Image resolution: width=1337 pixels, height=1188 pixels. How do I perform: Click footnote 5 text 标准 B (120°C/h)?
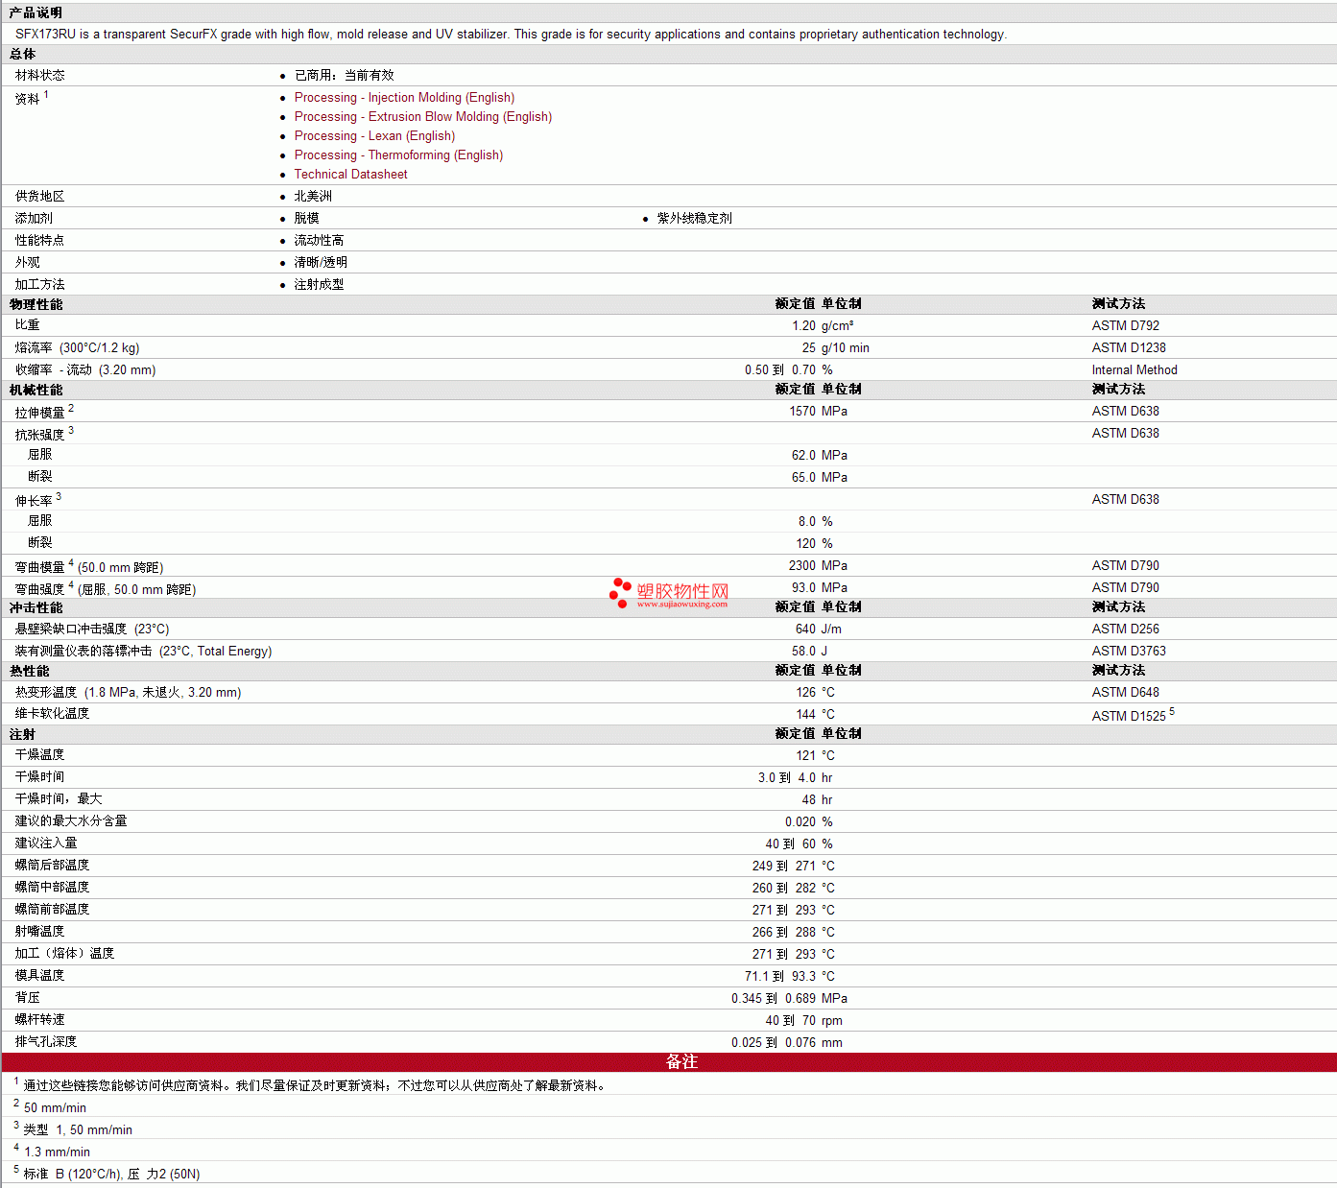(72, 1175)
